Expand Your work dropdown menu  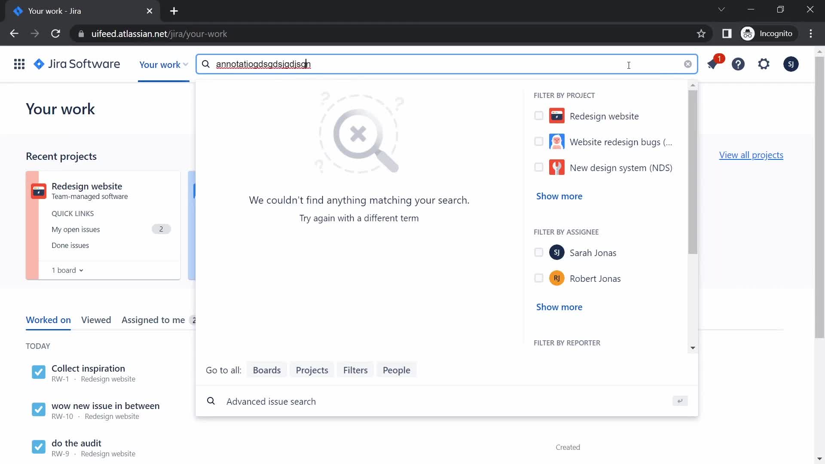[164, 64]
